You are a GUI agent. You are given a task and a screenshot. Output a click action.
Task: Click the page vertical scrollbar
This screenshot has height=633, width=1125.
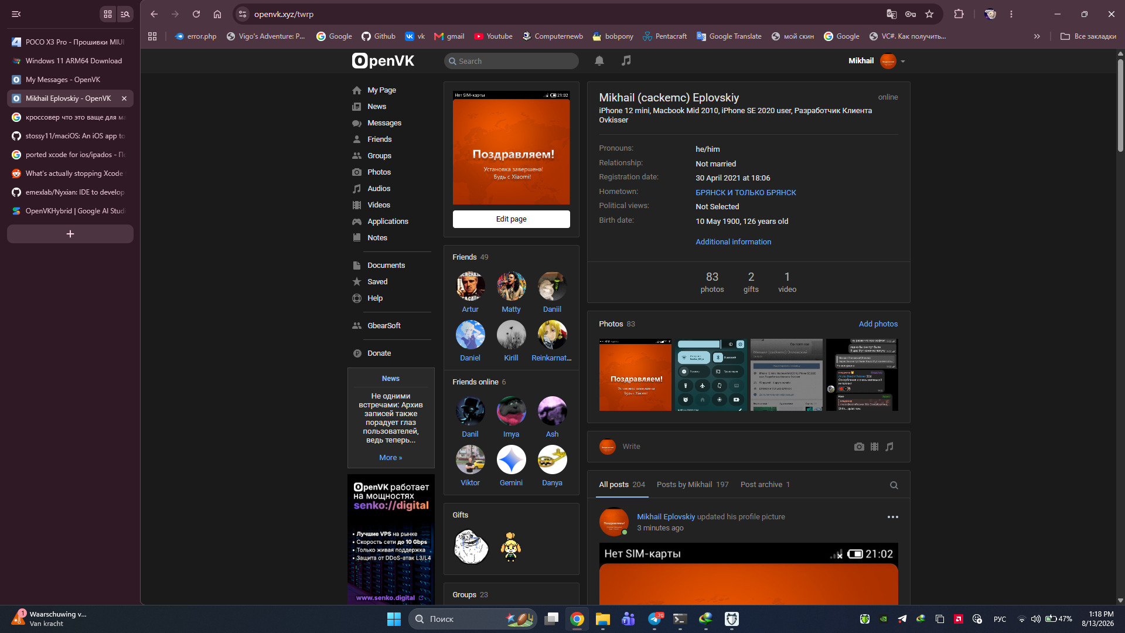[x=1120, y=105]
